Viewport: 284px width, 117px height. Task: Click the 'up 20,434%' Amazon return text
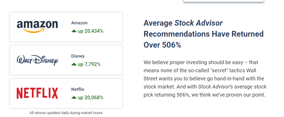(x=91, y=31)
